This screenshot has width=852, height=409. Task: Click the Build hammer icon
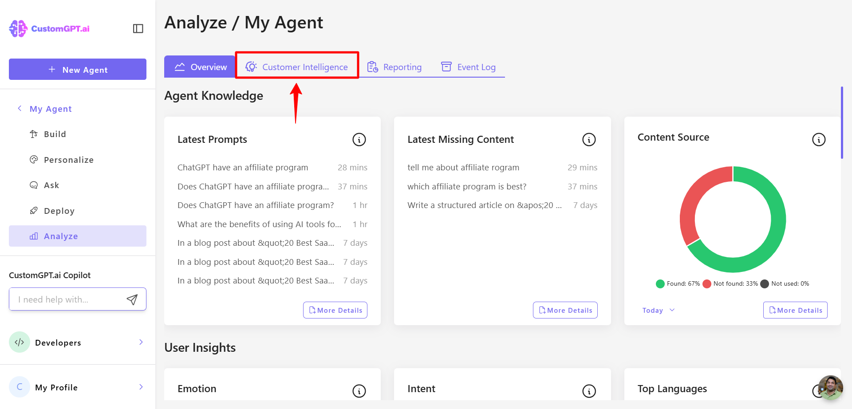pos(34,134)
